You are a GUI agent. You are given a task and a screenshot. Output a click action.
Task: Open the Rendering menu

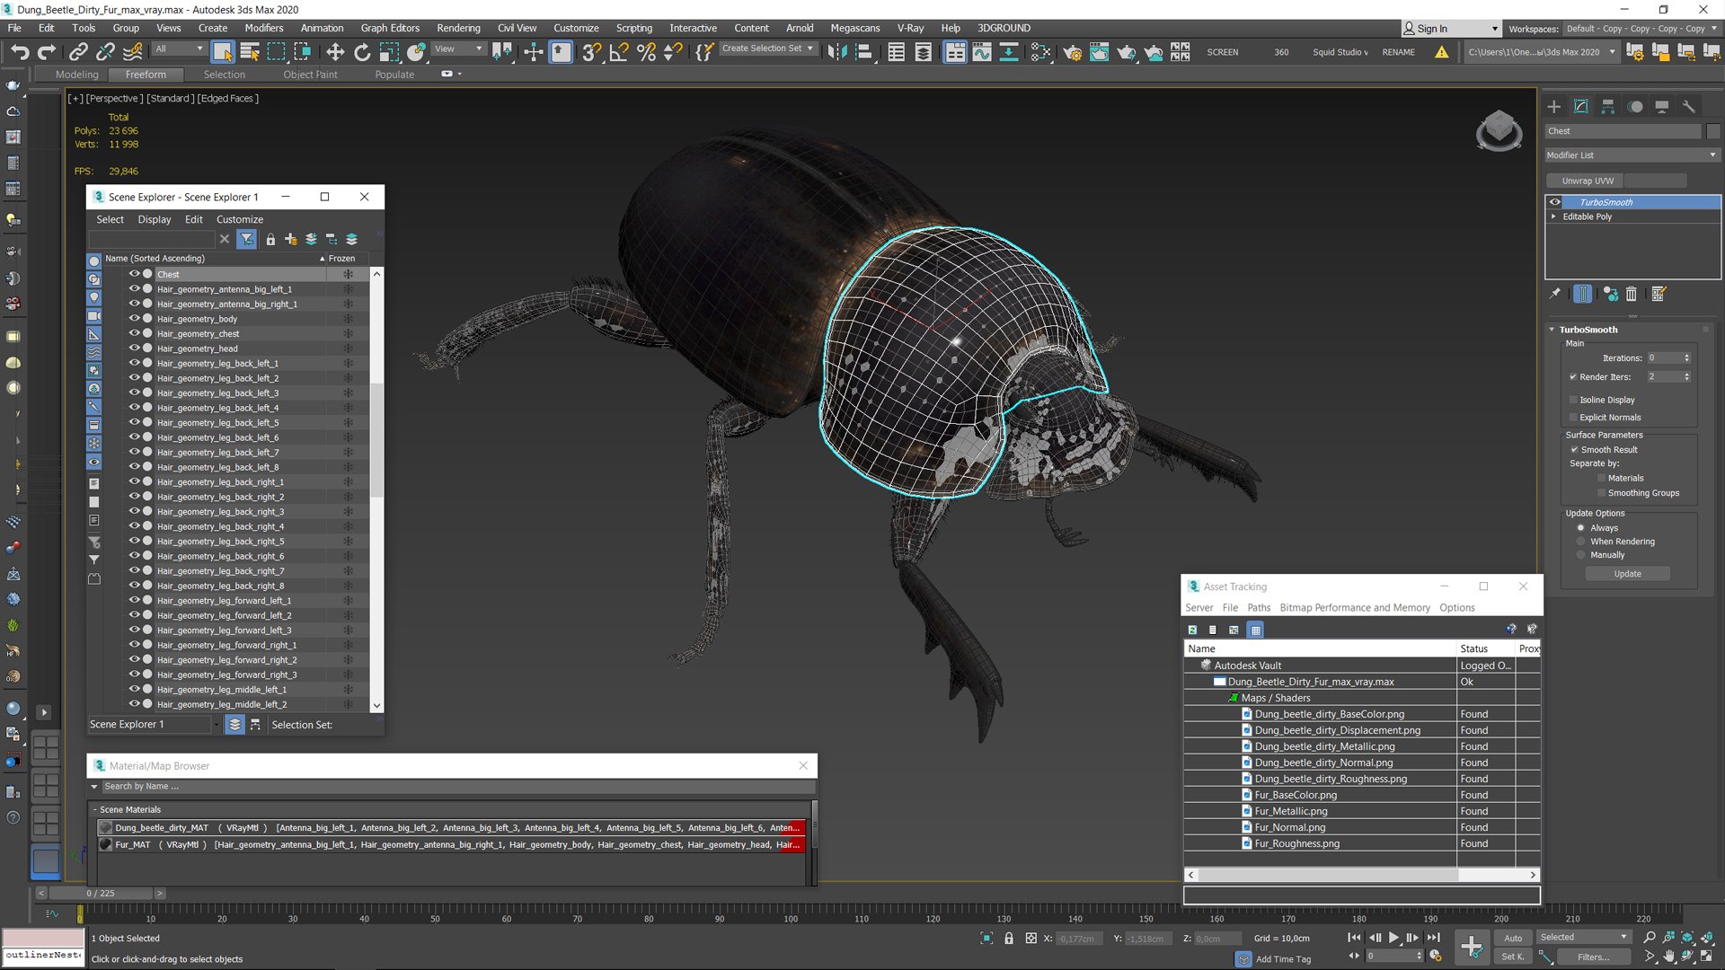click(458, 28)
